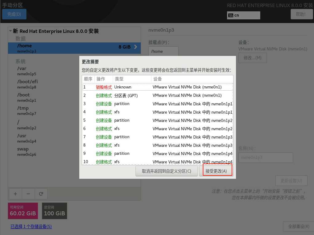This screenshot has width=314, height=235.
Task: Select the /boot nvme0n1p1 partition
Action: pos(74,97)
